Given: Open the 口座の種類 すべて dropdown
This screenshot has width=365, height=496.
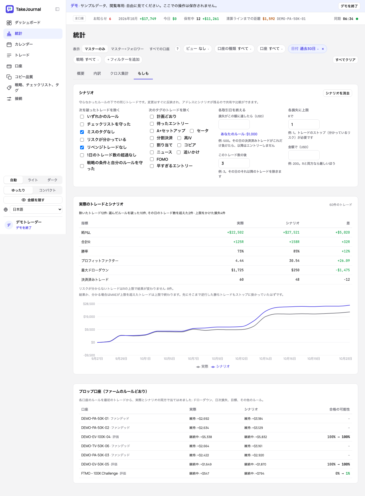Looking at the screenshot, I should point(234,49).
